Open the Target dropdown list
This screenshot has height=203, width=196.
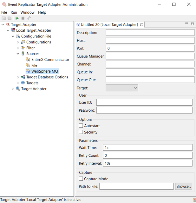(x=122, y=88)
